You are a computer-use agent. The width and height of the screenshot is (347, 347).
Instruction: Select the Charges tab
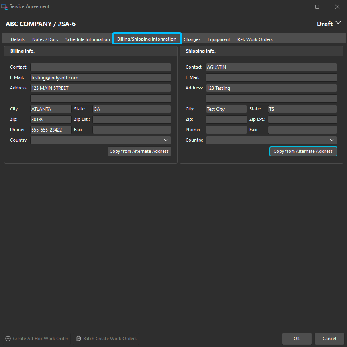click(x=192, y=39)
